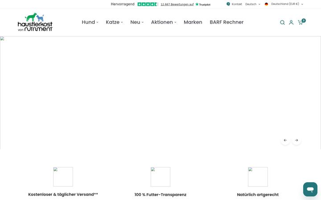Expand the Aktionen menu
Viewport: 321px width, 200px height.
tap(164, 22)
